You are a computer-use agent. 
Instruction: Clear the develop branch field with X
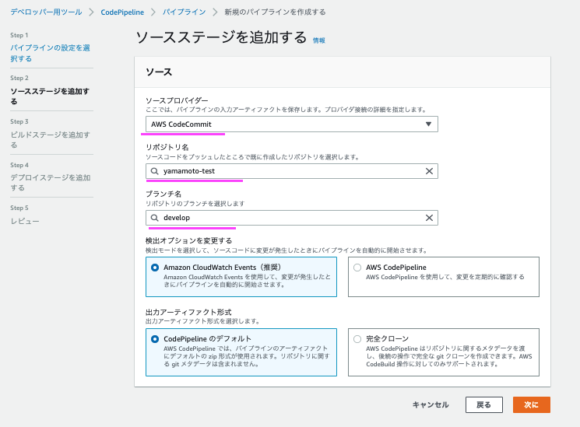[429, 218]
